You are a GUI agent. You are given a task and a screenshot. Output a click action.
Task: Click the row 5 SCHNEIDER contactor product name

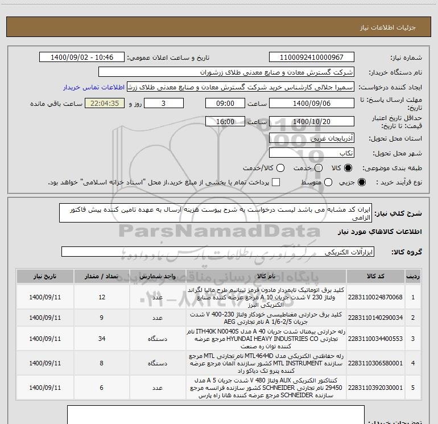point(266,388)
